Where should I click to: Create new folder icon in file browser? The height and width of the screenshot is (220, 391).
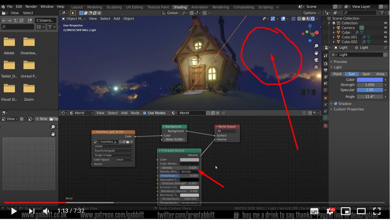pyautogui.click(x=30, y=21)
